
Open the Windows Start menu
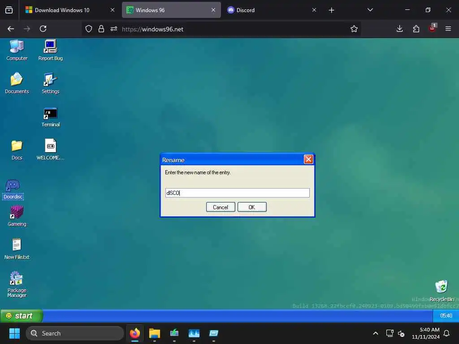click(14, 333)
